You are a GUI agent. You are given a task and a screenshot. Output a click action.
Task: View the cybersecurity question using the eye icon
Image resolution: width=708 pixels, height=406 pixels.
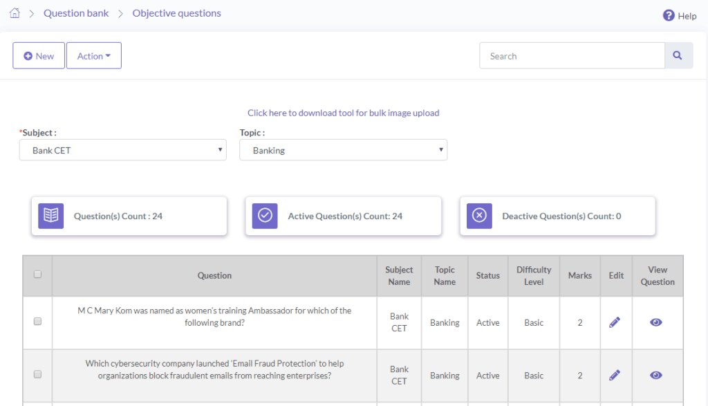[x=656, y=376]
